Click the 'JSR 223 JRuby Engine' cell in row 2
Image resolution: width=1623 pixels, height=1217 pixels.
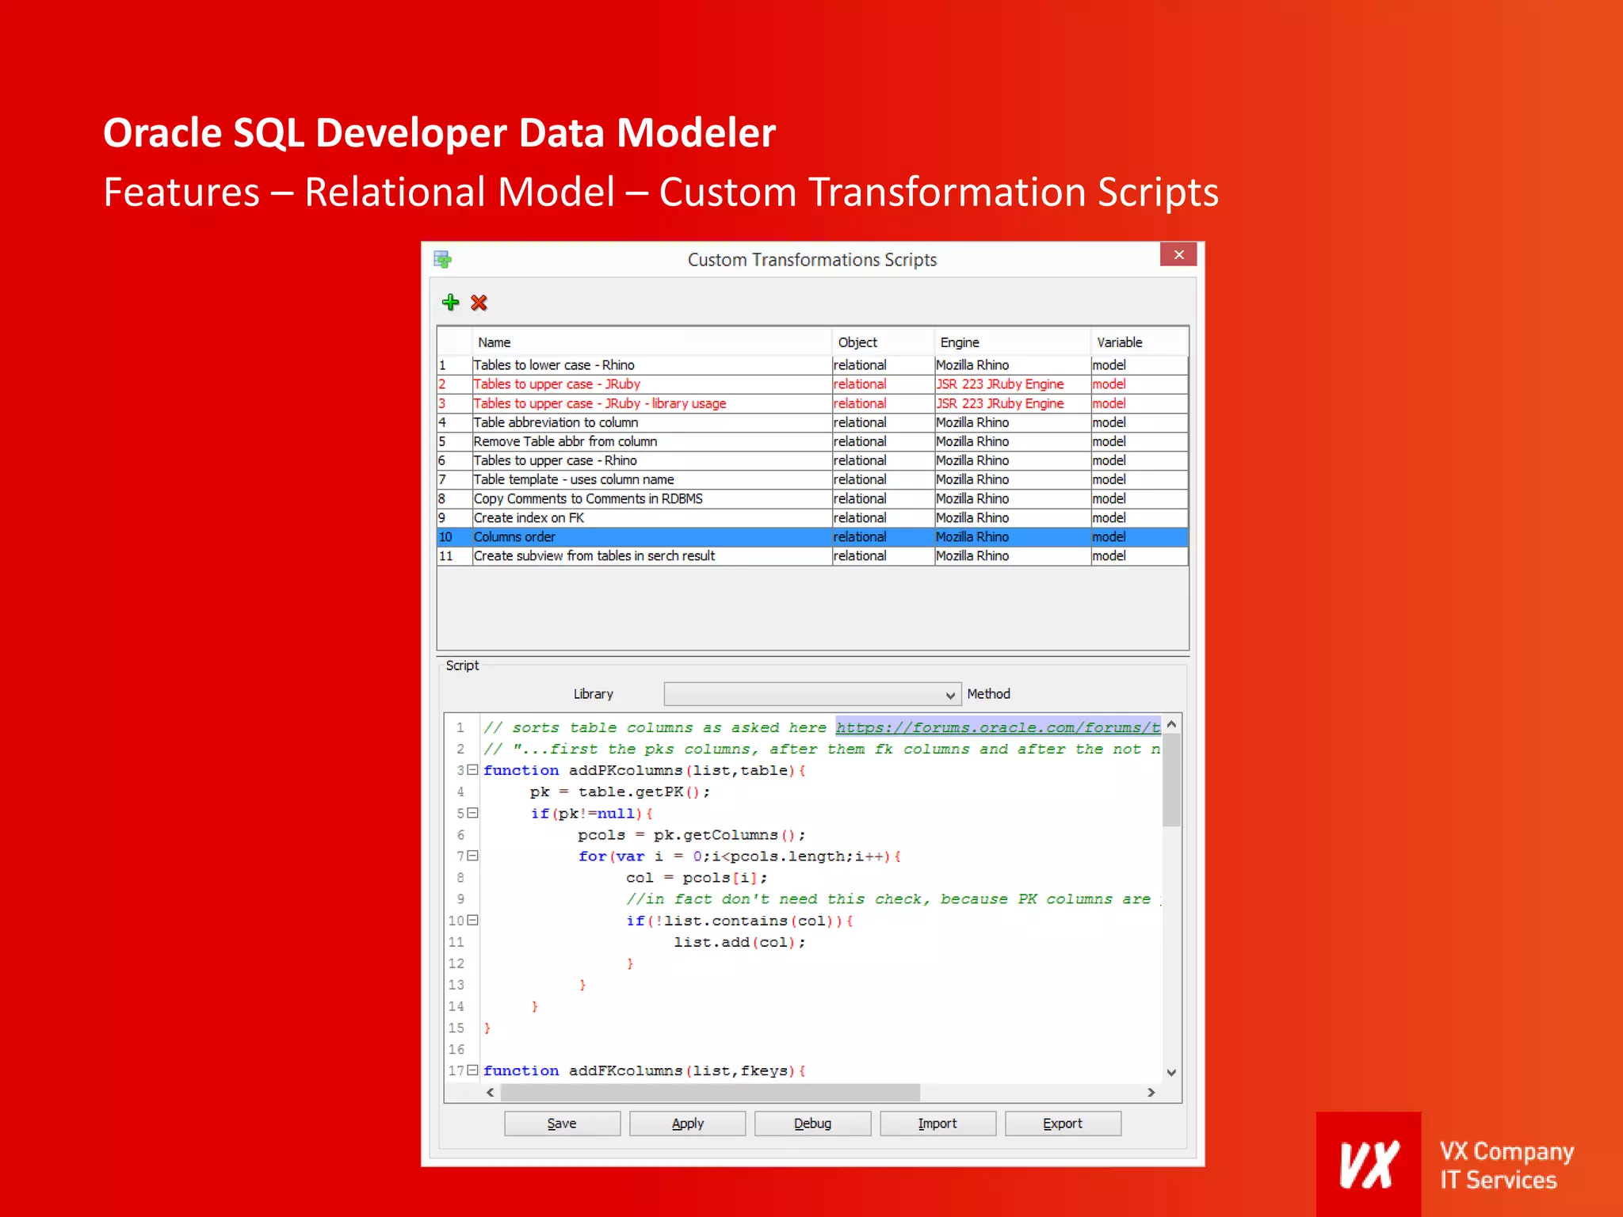(1012, 384)
